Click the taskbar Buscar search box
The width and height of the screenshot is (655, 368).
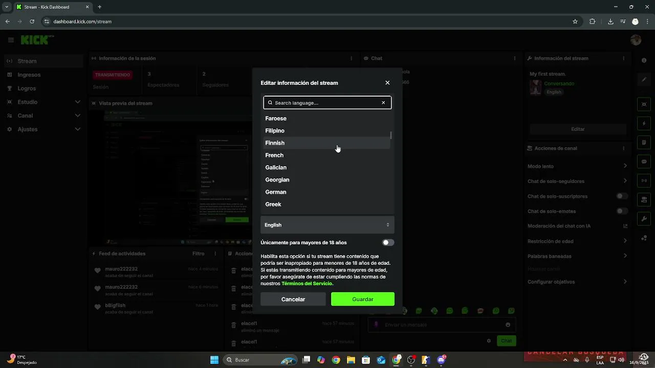260,360
